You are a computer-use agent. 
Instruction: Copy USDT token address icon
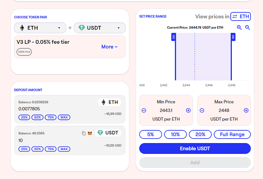[x=84, y=133]
